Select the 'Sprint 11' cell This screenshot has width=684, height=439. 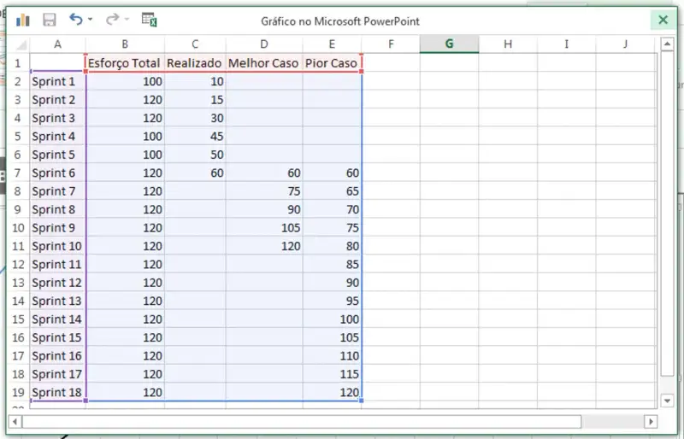(x=57, y=265)
